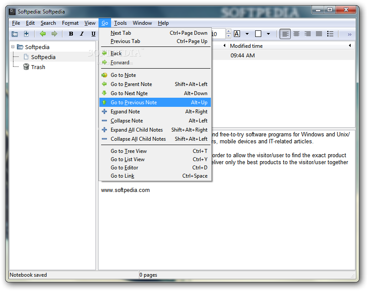The image size is (368, 291).
Task: Toggle bullet list formatting
Action: [330, 34]
